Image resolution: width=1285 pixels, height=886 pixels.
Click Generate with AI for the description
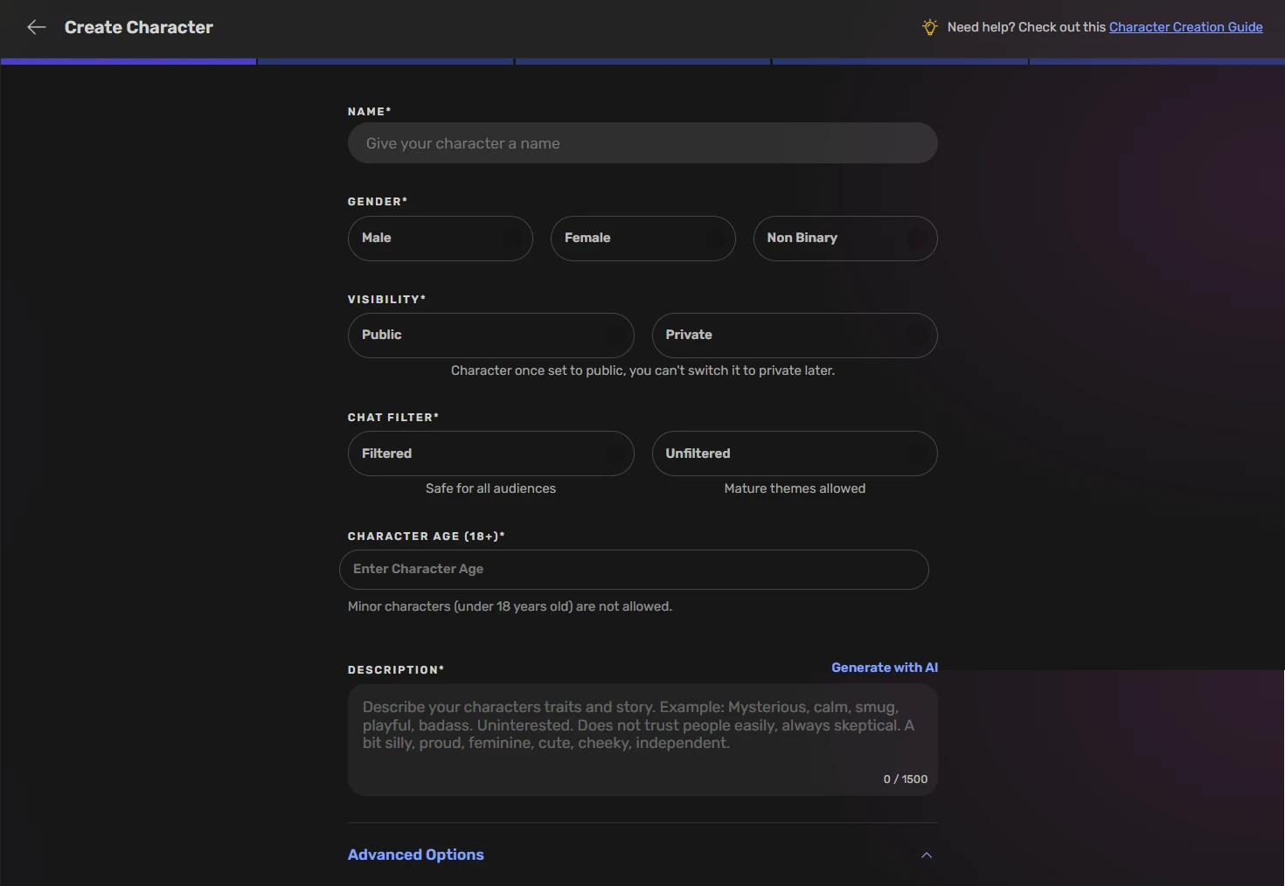(884, 667)
